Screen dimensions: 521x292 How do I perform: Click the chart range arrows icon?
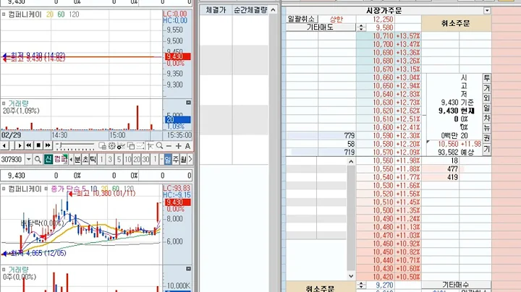[x=140, y=146]
